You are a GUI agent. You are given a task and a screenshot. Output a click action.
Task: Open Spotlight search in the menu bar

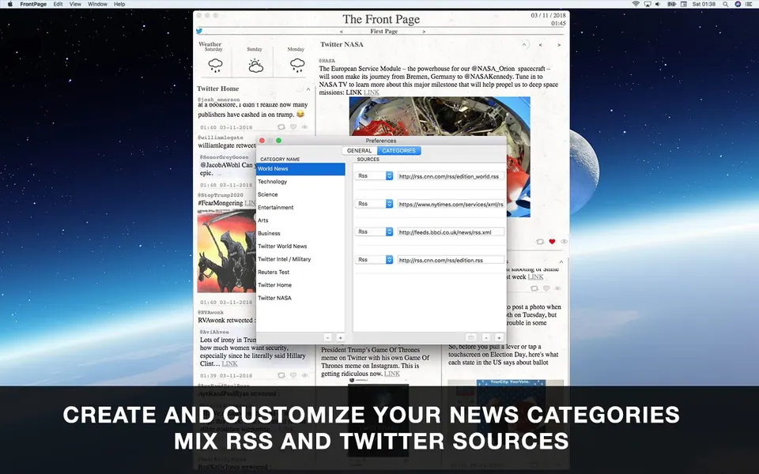pyautogui.click(x=726, y=4)
